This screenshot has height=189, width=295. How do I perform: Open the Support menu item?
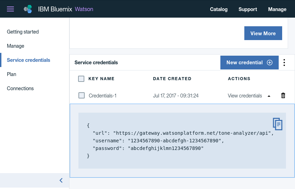[x=247, y=9]
